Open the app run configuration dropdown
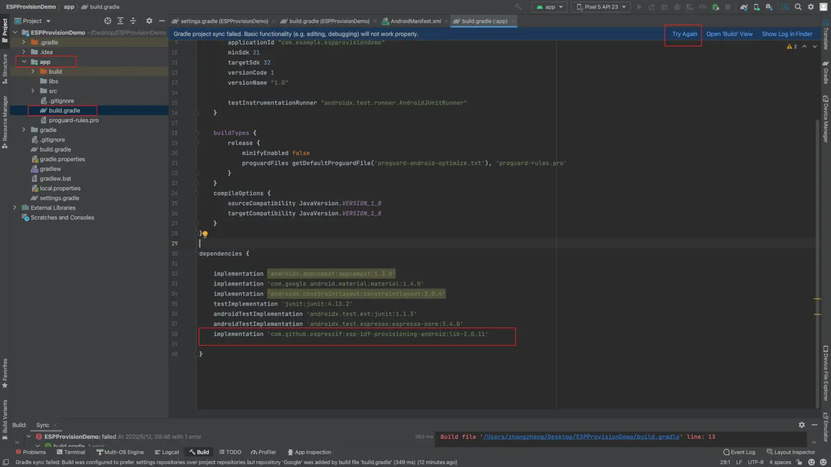This screenshot has height=467, width=831. [x=550, y=7]
